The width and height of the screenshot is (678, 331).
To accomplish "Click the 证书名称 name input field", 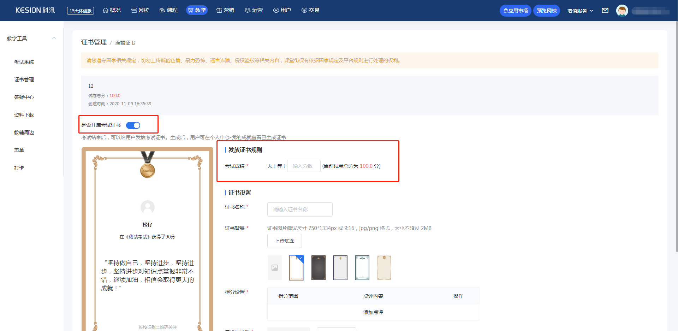I will pyautogui.click(x=299, y=209).
